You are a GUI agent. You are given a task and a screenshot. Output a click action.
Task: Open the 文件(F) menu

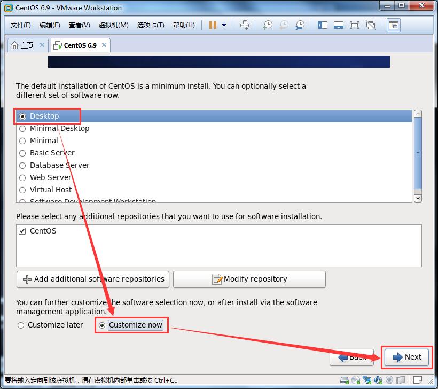(x=20, y=25)
